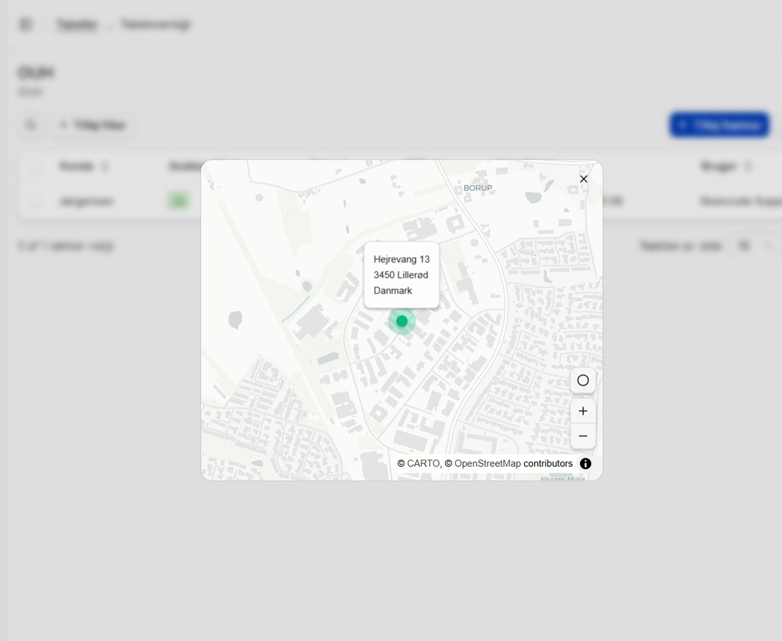Zoom out on the map
The width and height of the screenshot is (782, 641).
(583, 436)
